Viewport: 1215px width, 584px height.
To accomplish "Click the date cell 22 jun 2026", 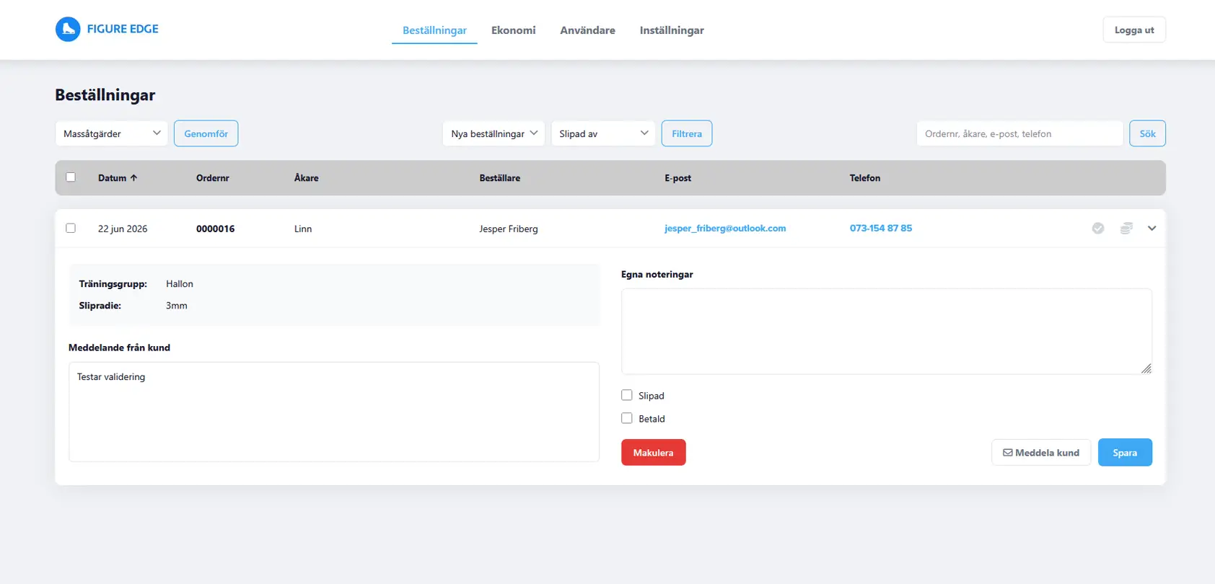I will coord(123,229).
